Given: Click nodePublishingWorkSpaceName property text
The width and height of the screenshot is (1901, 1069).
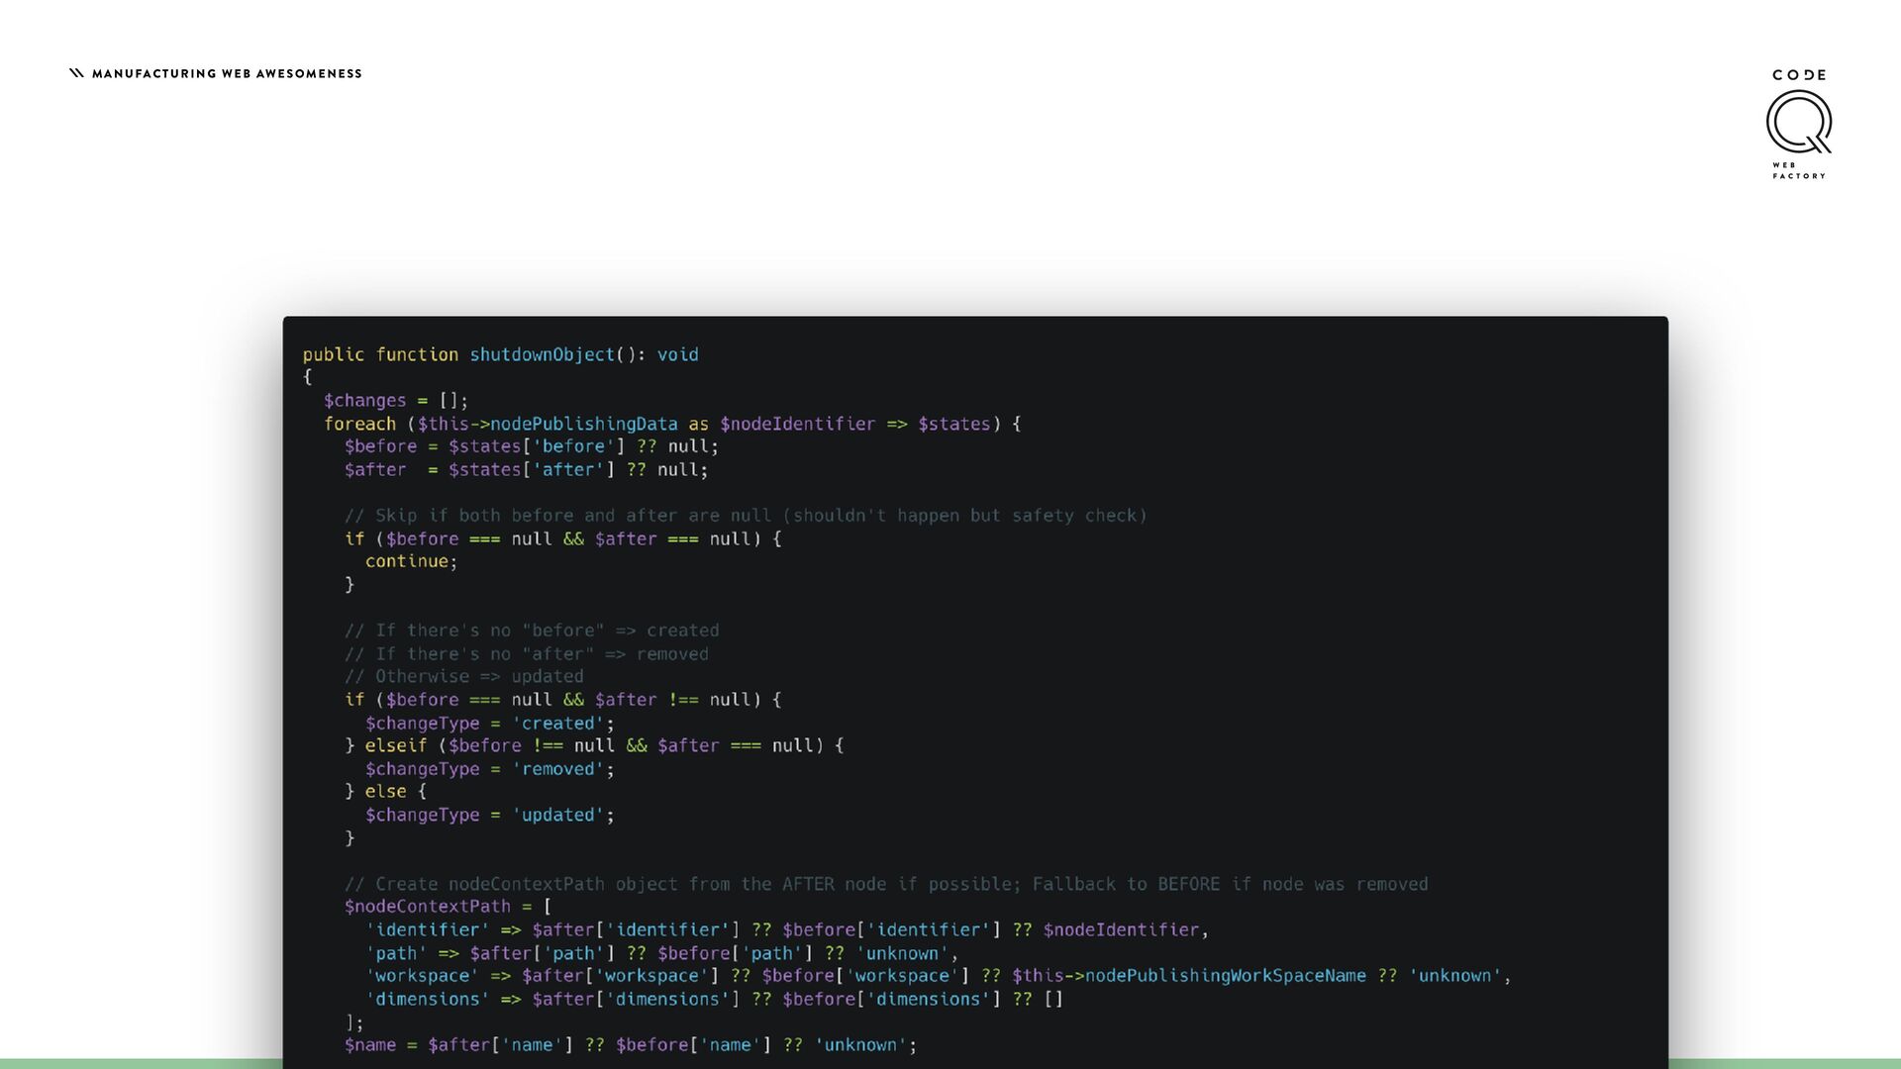Looking at the screenshot, I should click(x=1225, y=976).
